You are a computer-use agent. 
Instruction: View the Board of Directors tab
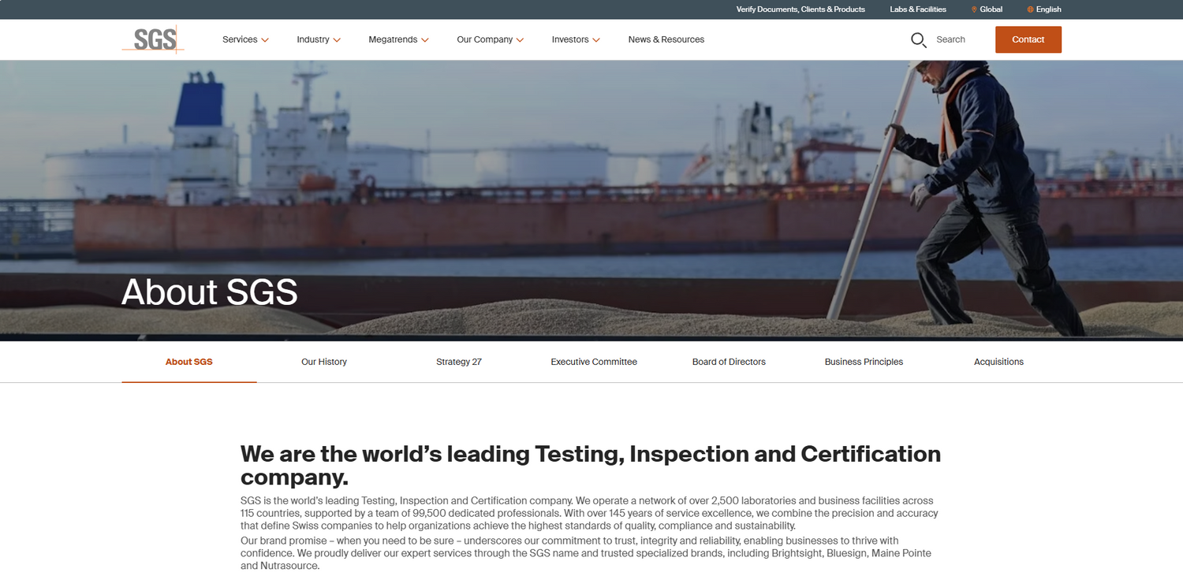[x=729, y=362]
